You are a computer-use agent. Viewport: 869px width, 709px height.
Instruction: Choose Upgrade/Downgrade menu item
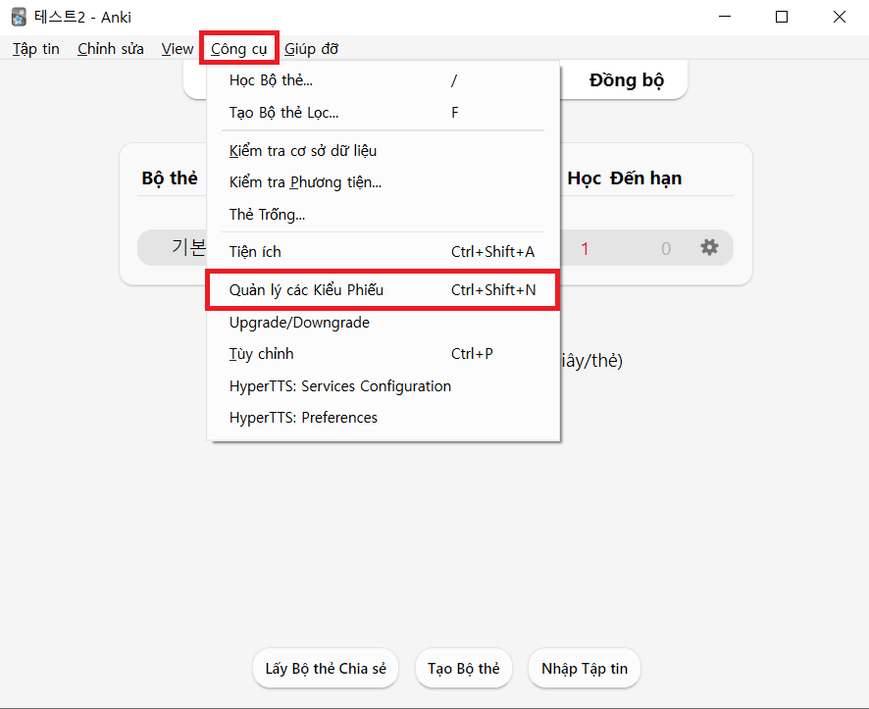coord(383,323)
